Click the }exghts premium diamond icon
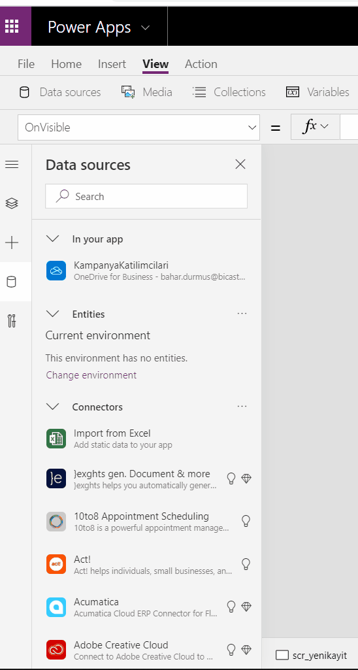This screenshot has height=670, width=358. coord(246,478)
